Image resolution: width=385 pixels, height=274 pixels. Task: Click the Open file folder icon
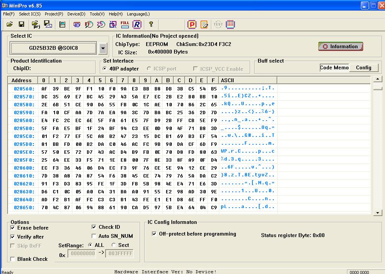tap(9, 24)
